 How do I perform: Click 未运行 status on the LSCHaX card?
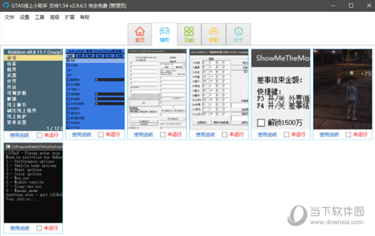pos(51,228)
